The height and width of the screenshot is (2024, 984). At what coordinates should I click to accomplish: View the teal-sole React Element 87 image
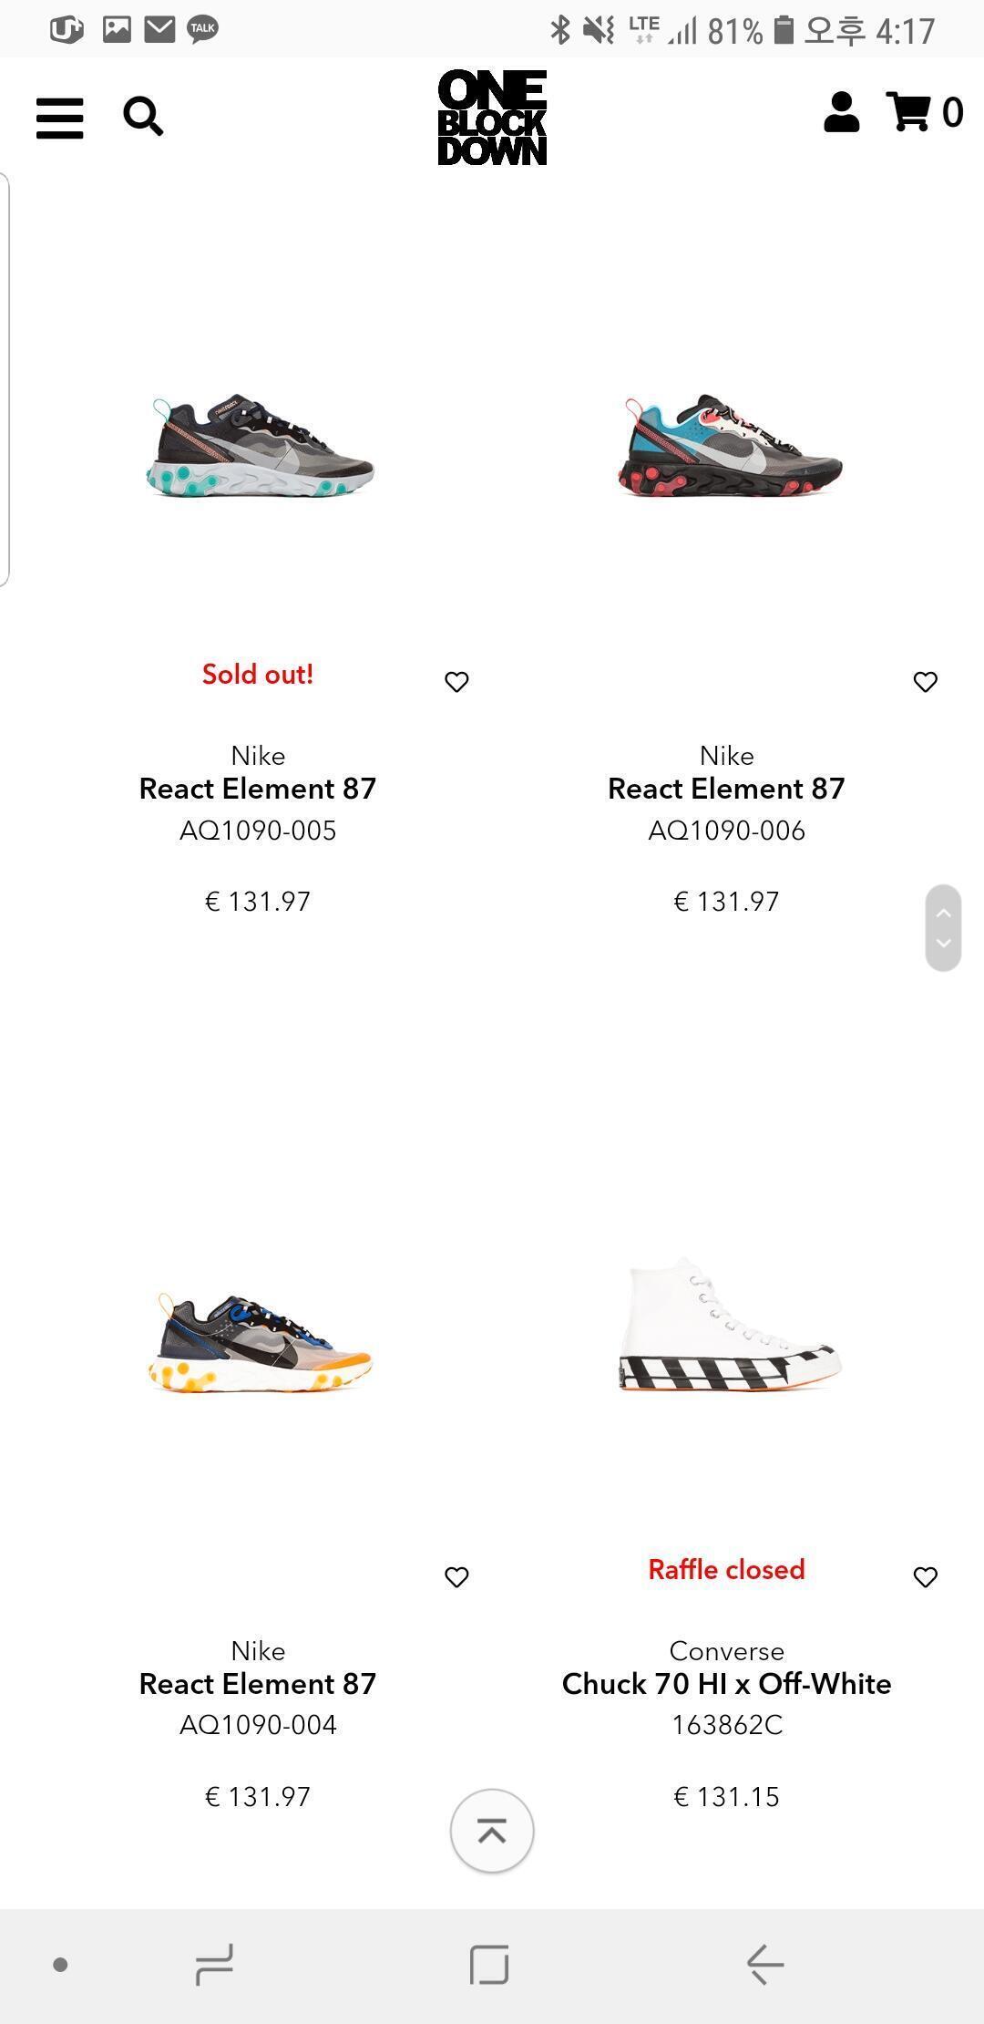(260, 447)
